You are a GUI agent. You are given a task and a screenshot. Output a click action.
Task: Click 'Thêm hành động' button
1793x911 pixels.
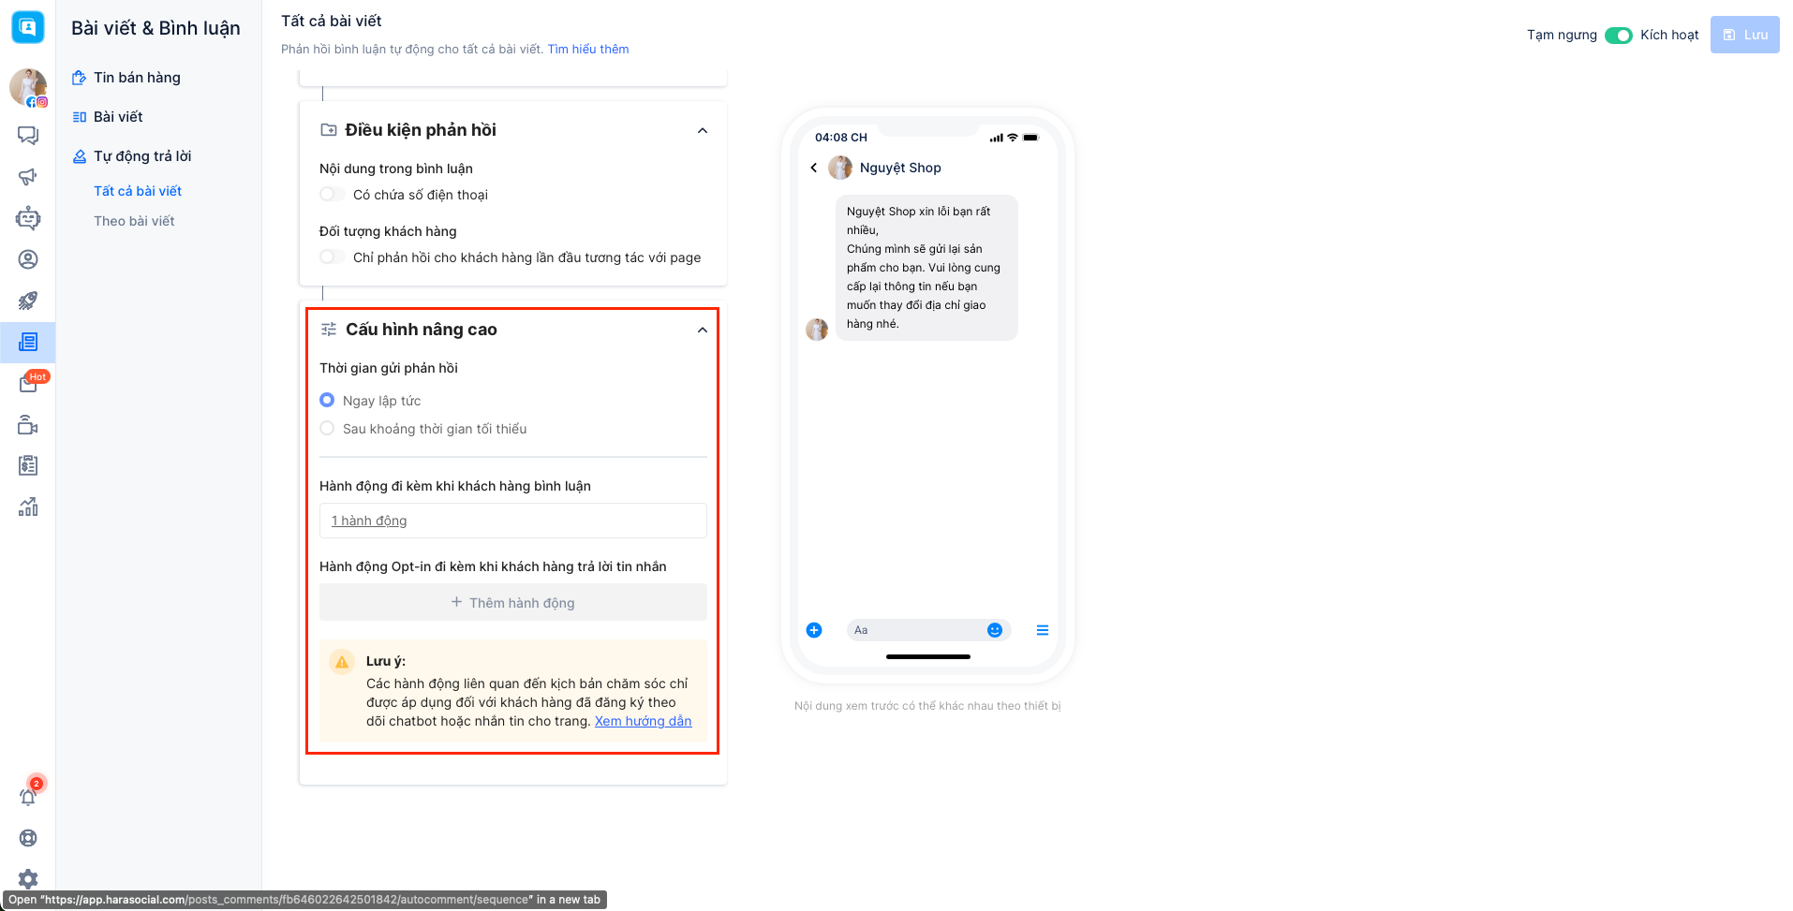coord(513,603)
